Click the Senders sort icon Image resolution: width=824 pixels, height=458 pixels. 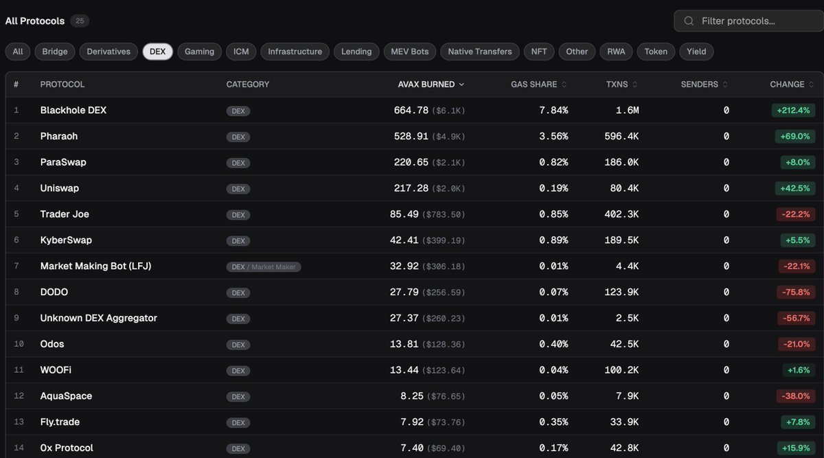(x=726, y=84)
